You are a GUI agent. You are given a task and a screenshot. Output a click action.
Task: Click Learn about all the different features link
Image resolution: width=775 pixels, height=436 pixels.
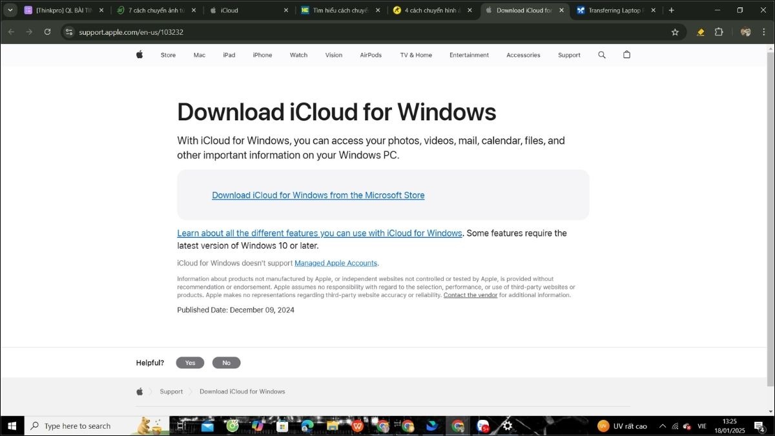click(320, 233)
